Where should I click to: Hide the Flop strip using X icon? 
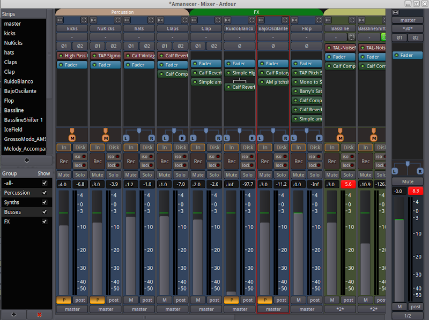point(319,20)
